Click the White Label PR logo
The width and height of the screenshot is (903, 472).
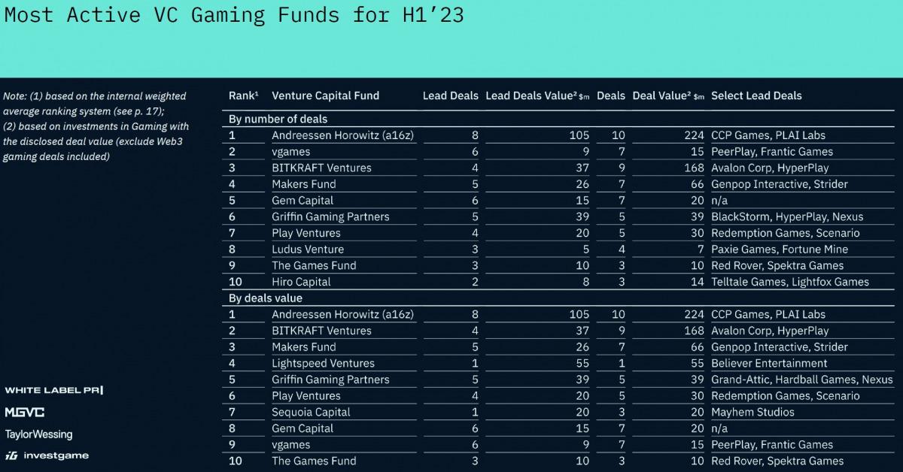(x=53, y=390)
